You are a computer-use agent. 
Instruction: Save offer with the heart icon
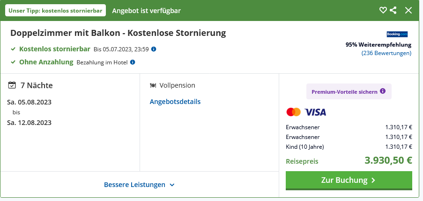[383, 10]
